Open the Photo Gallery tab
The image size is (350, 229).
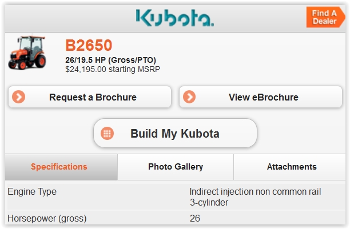coord(176,167)
